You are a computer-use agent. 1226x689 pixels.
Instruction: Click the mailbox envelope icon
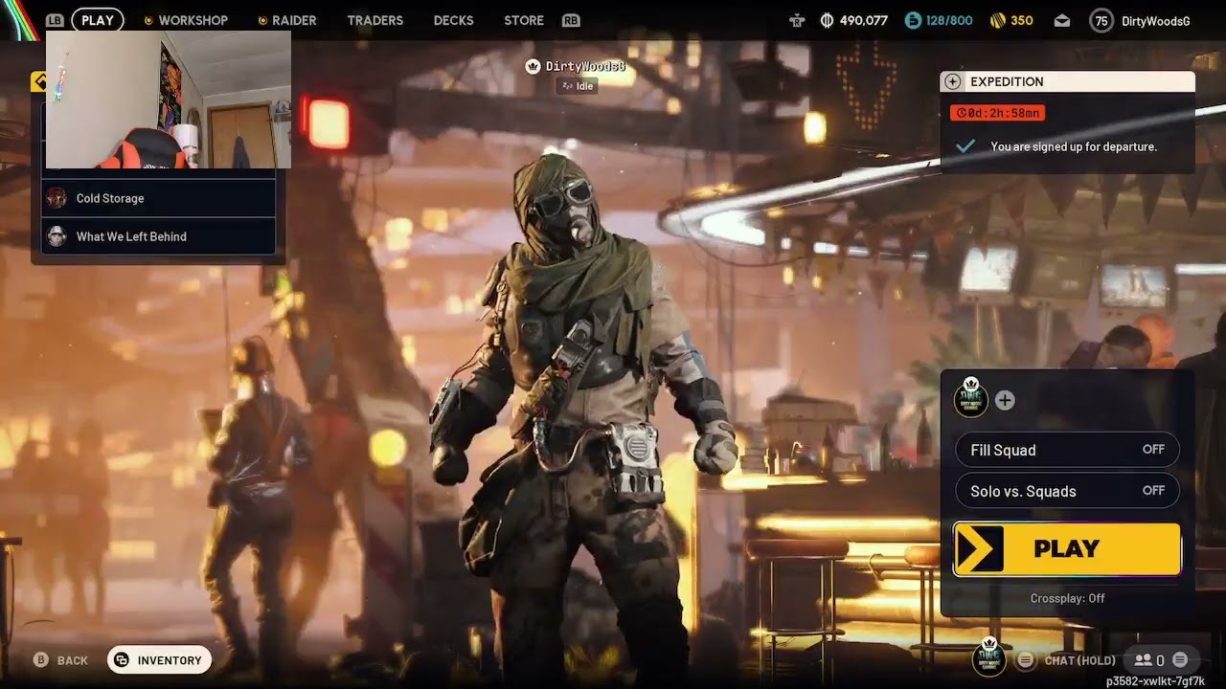pos(1062,20)
